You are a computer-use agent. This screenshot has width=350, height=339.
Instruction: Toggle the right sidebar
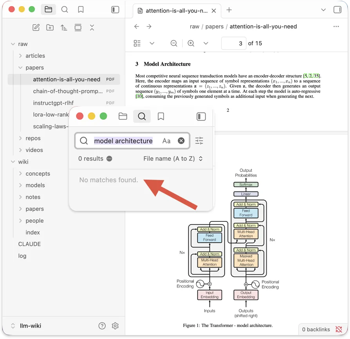pos(337,10)
